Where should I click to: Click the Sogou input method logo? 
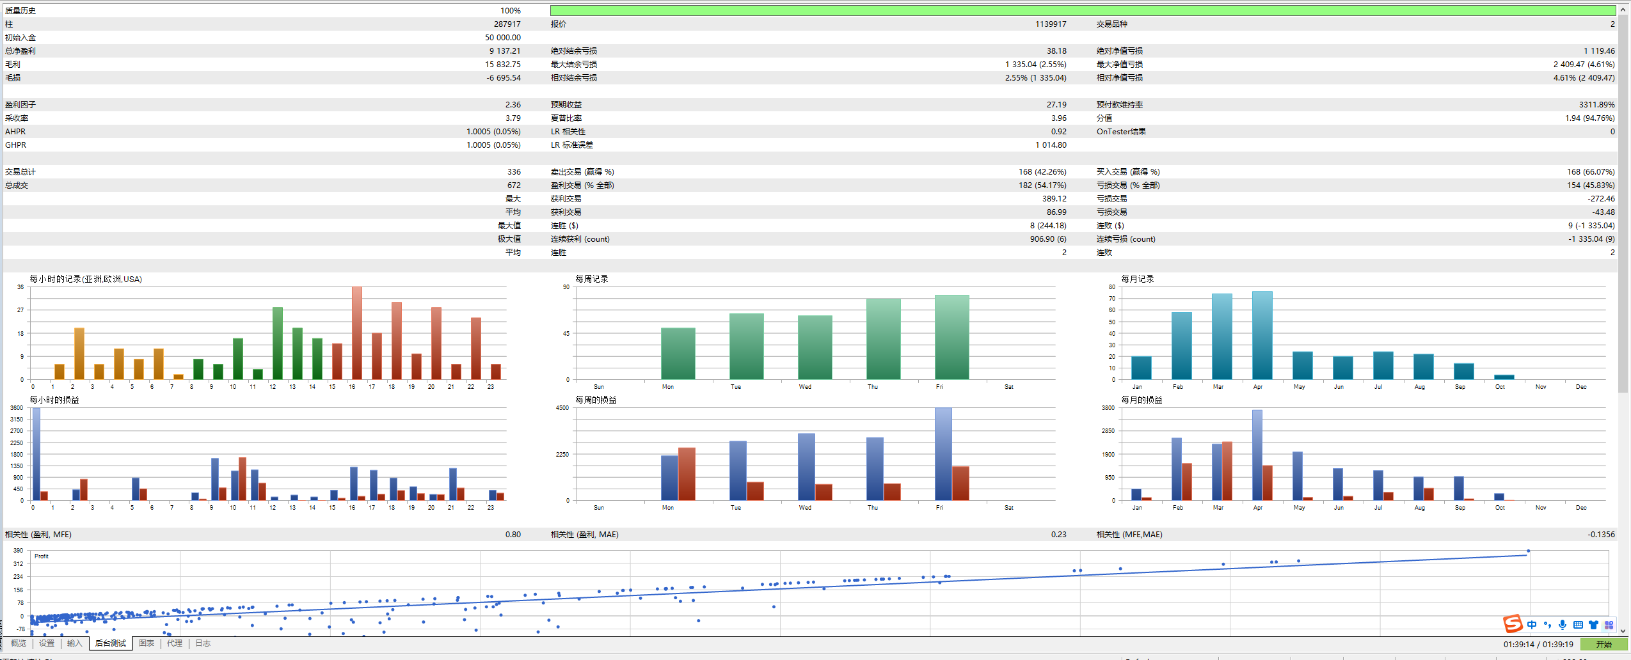tap(1513, 624)
